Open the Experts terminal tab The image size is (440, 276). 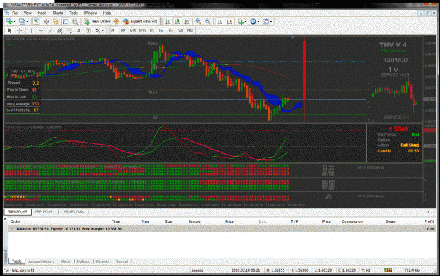(x=102, y=261)
